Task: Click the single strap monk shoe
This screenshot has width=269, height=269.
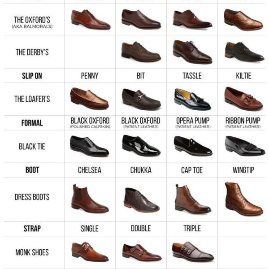Action: [x=90, y=252]
